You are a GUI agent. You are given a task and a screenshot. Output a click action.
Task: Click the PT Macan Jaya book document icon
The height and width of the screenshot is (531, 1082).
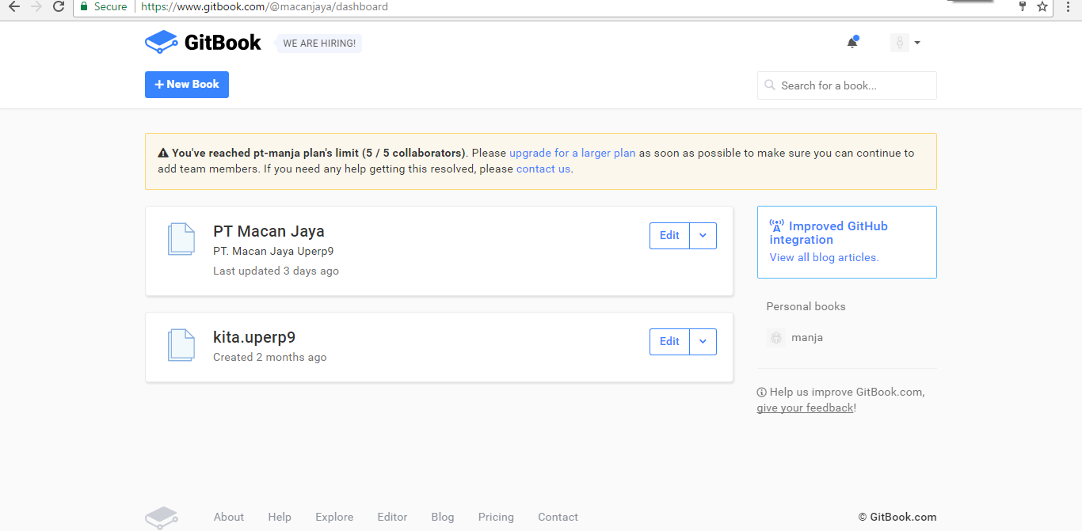tap(181, 239)
